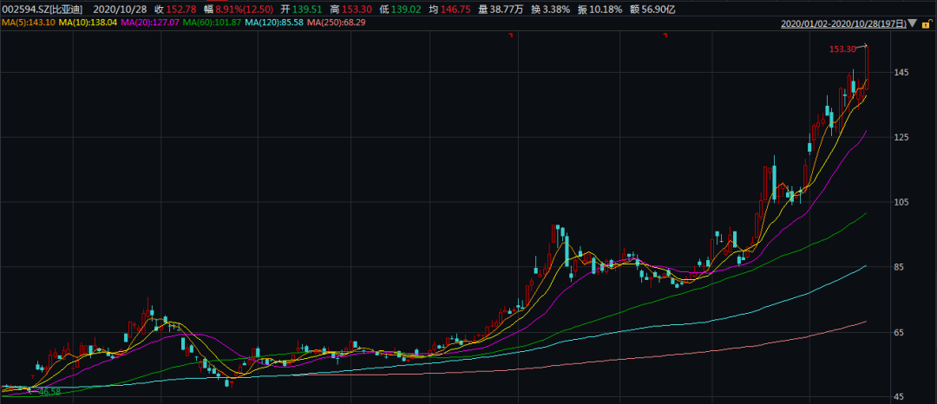Click the second red flag marker at chart top
Screen dimensions: 937x404
(665, 36)
